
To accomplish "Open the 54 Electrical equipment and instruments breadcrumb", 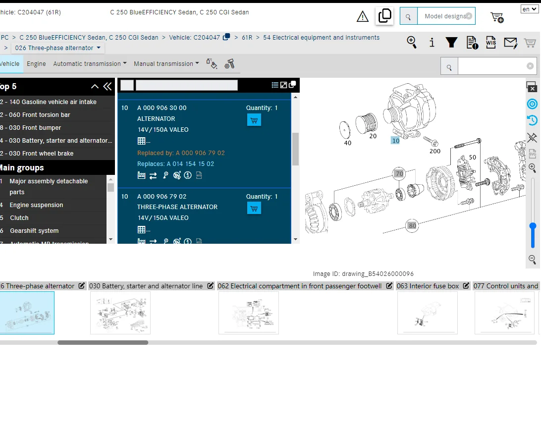I will click(321, 37).
